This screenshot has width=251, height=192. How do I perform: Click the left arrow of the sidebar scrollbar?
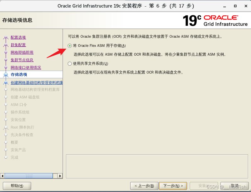[3, 176]
